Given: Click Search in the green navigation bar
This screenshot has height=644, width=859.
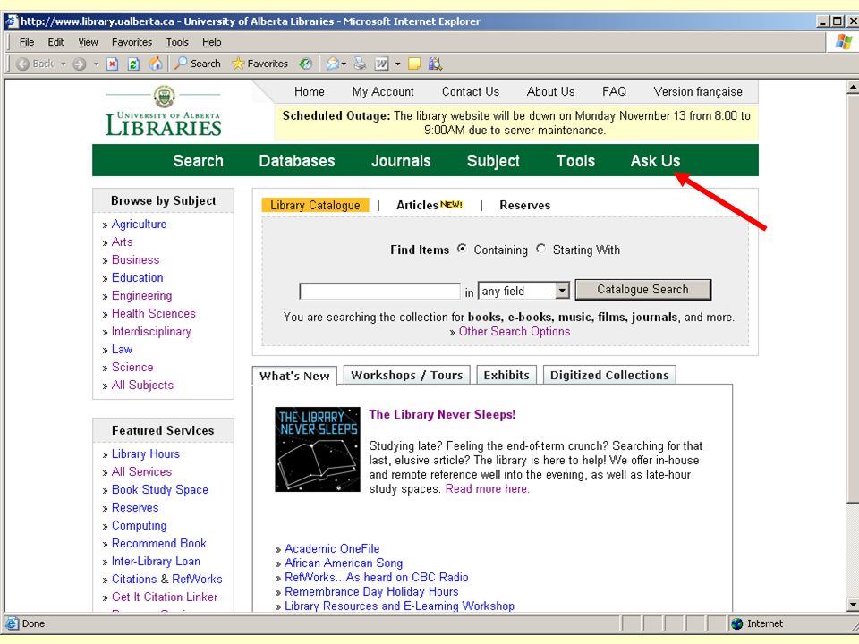Looking at the screenshot, I should pos(199,160).
